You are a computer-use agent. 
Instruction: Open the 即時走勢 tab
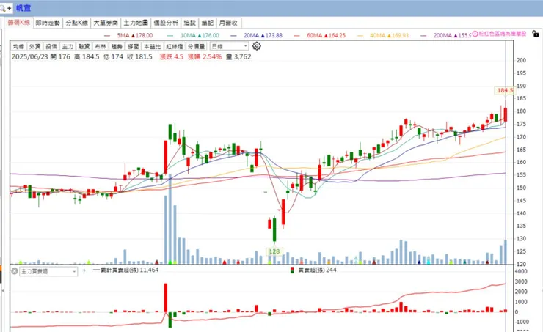48,23
